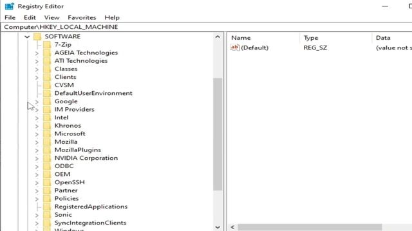The image size is (412, 231).
Task: Click the Khronos folder icon
Action: [47, 126]
